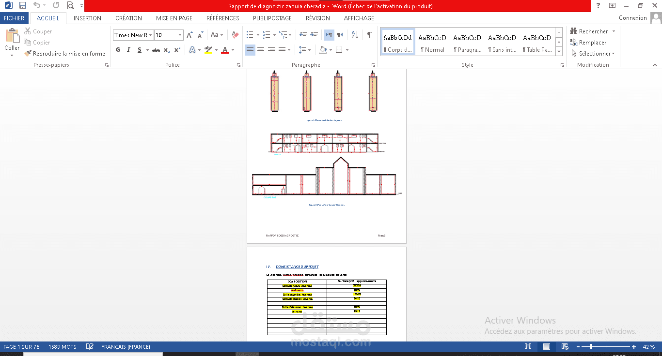Viewport: 662px width, 356px height.
Task: Center-align the paragraph
Action: point(261,50)
